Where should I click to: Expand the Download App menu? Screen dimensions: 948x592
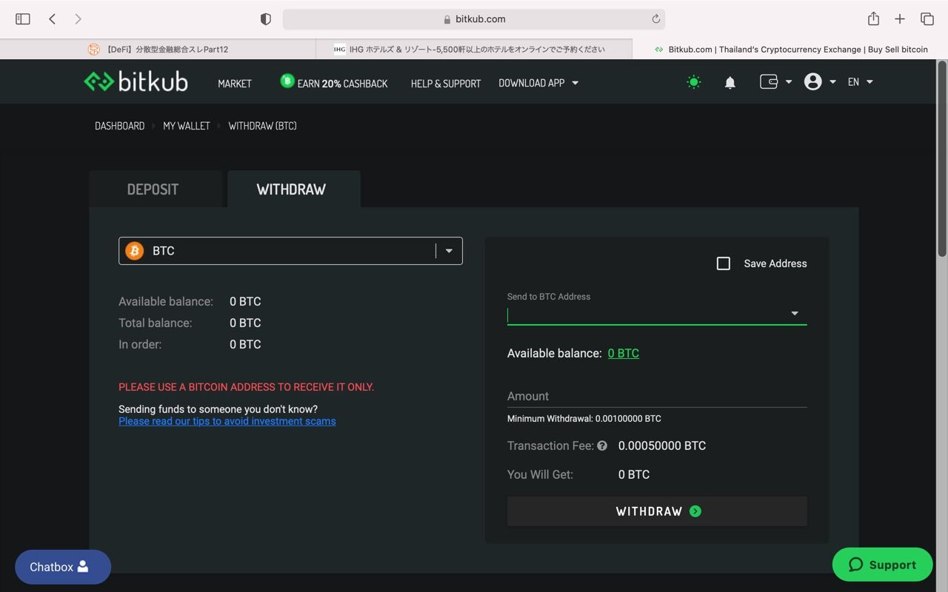538,83
